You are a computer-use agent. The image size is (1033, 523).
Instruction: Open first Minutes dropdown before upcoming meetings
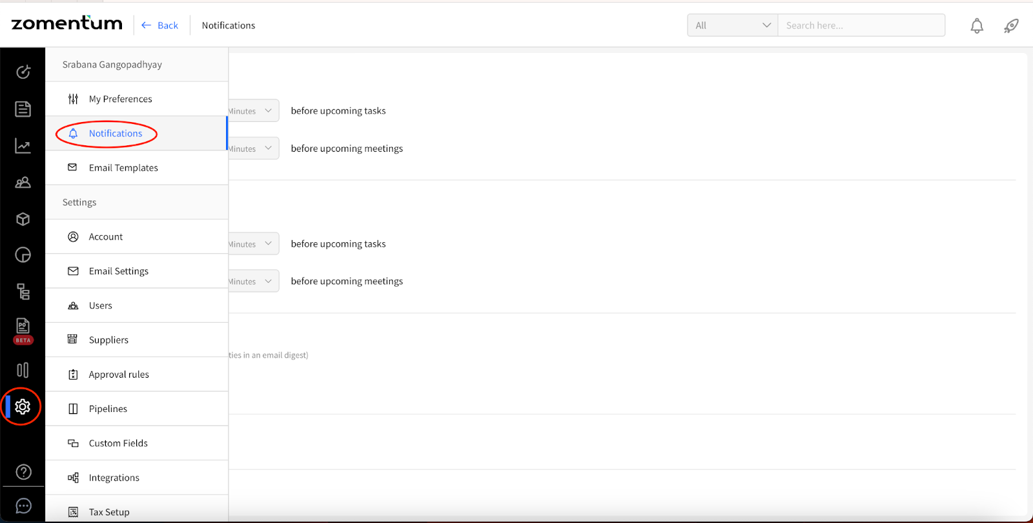pyautogui.click(x=254, y=148)
